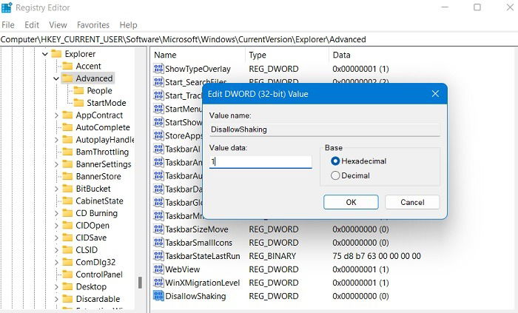Collapse the Advanced tree node
The height and width of the screenshot is (313, 518).
pos(56,78)
